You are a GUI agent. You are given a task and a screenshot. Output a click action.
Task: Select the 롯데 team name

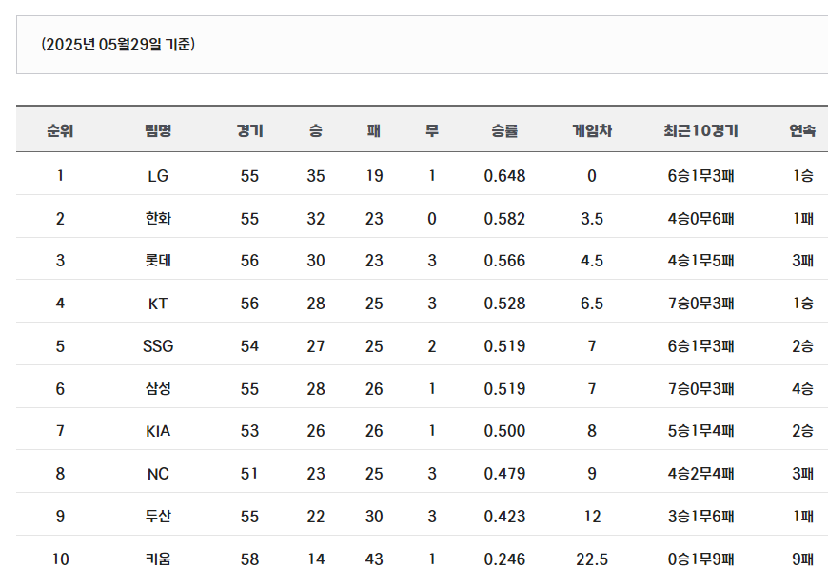point(158,261)
